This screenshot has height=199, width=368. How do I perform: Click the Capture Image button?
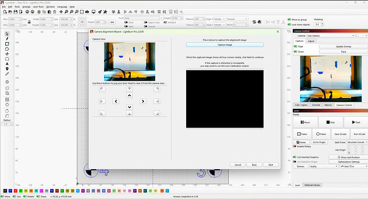pos(225,45)
